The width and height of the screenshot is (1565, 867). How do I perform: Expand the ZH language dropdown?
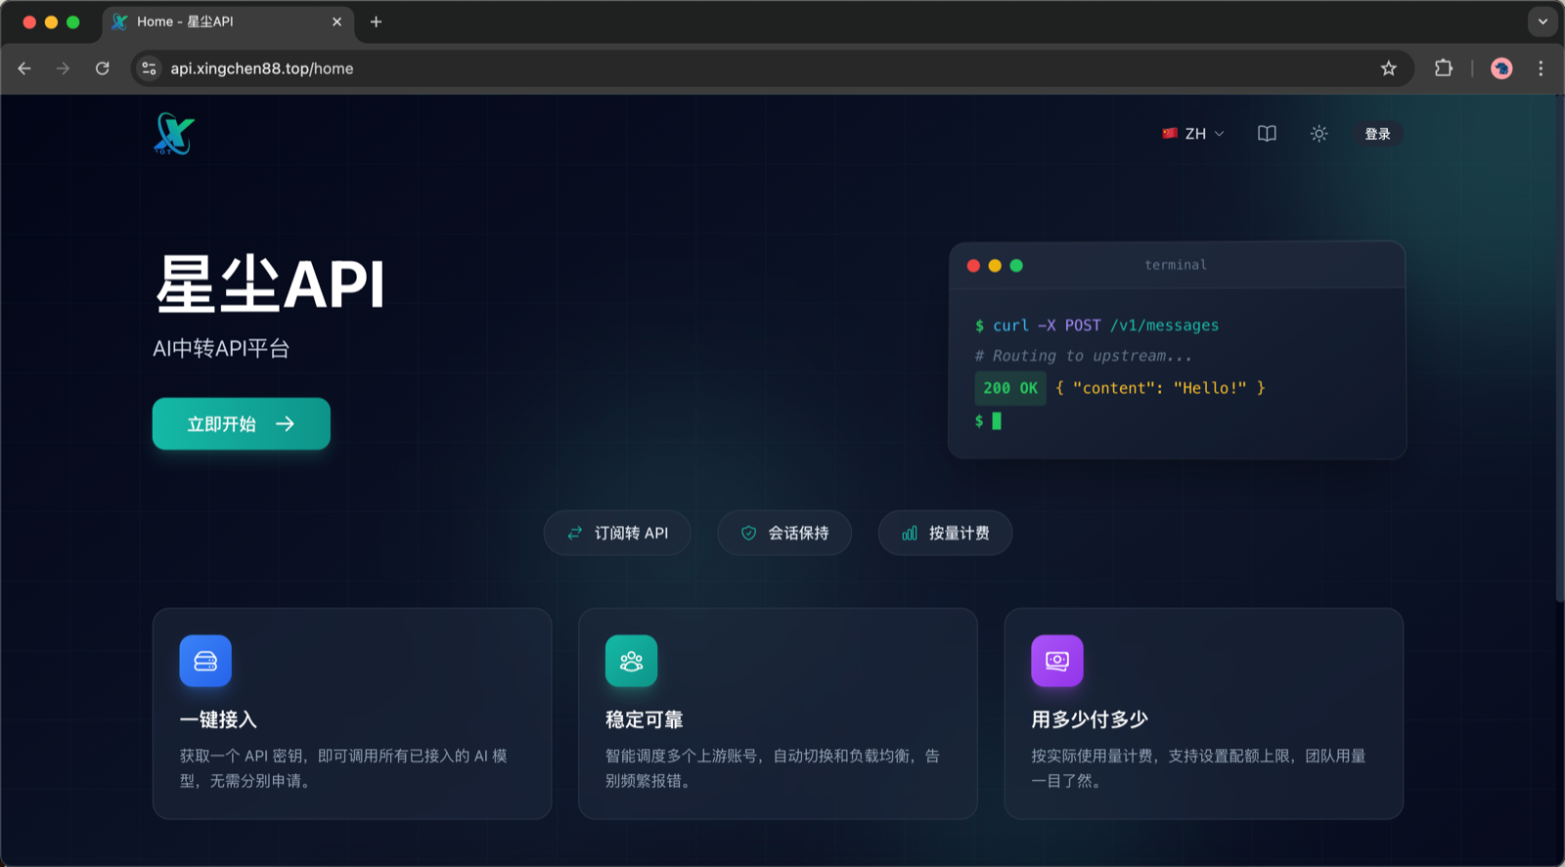click(1192, 134)
